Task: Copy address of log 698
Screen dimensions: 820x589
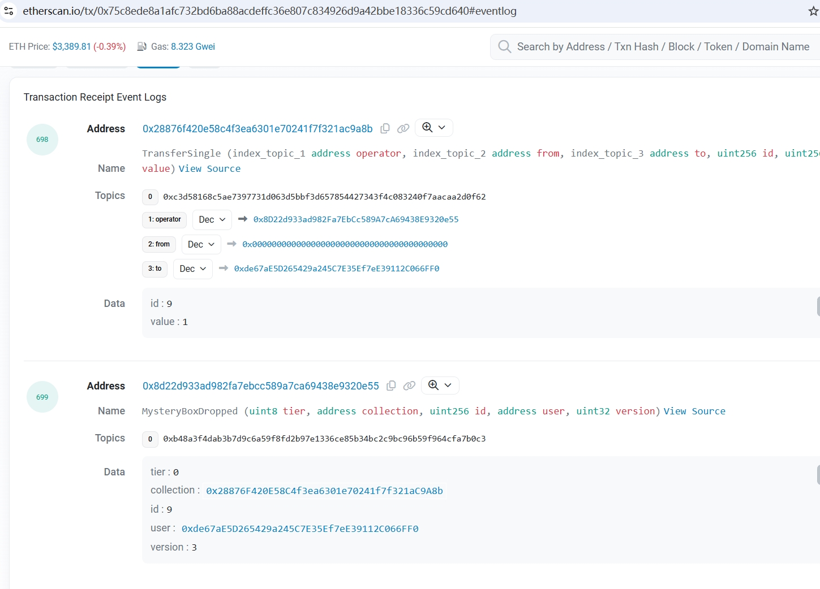Action: 385,128
